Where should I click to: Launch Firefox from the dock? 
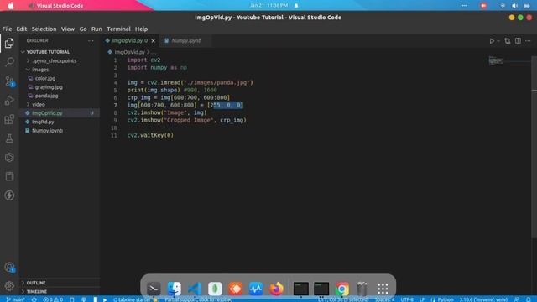pos(276,289)
